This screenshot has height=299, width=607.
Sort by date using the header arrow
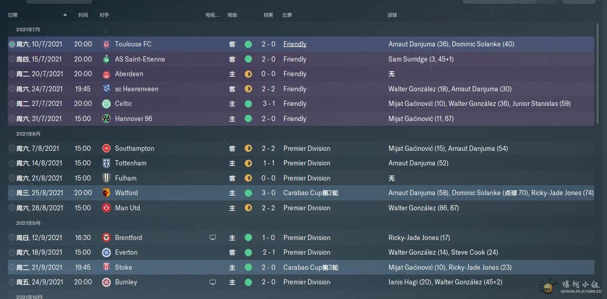pos(65,15)
